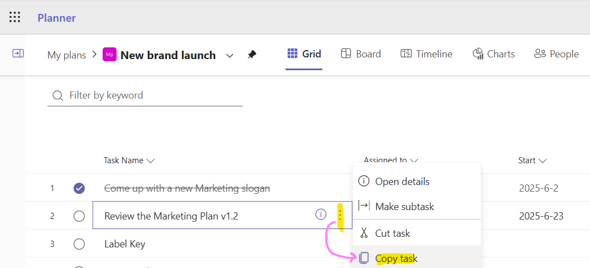
Task: Click the Planner app title
Action: point(56,18)
